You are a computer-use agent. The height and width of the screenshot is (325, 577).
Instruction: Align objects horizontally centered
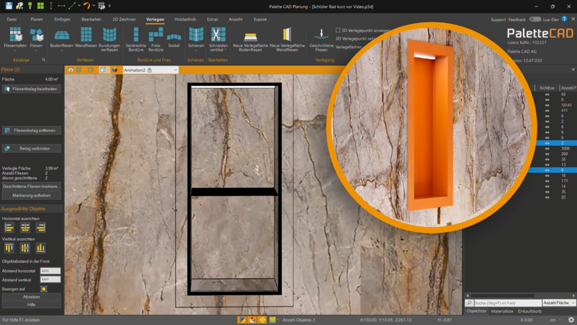[x=25, y=228]
